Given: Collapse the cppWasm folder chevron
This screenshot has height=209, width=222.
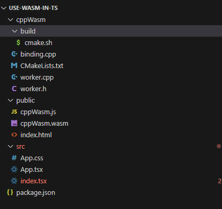Looking at the screenshot, I should tap(10, 20).
